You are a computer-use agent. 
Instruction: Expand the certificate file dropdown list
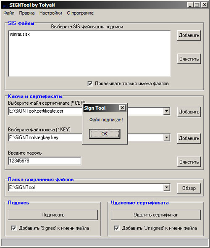tap(167, 111)
